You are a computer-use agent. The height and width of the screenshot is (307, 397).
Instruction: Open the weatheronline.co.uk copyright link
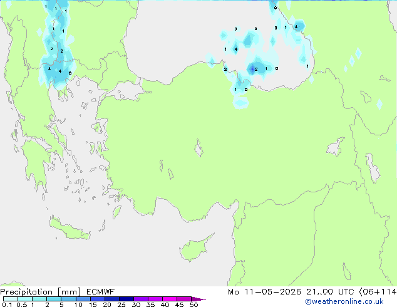point(344,301)
